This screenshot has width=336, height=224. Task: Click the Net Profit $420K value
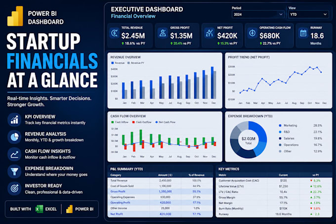pyautogui.click(x=227, y=36)
